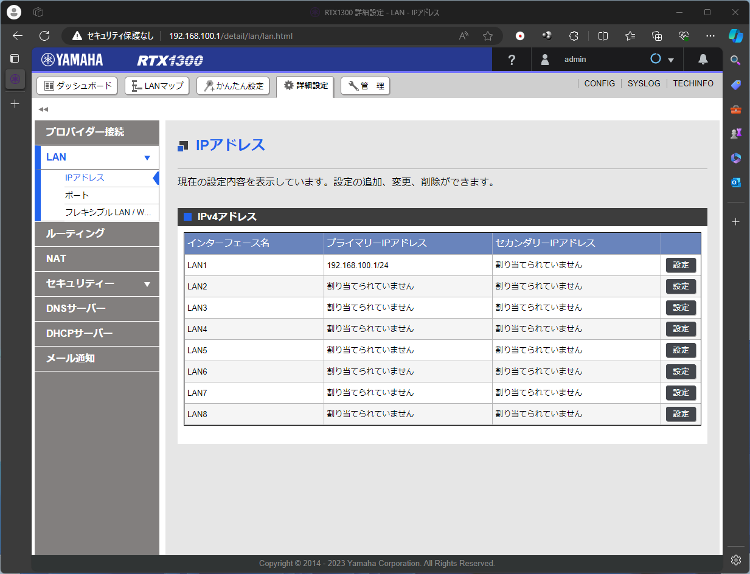Open the Edge sidebar tools briefcase icon

[x=735, y=109]
